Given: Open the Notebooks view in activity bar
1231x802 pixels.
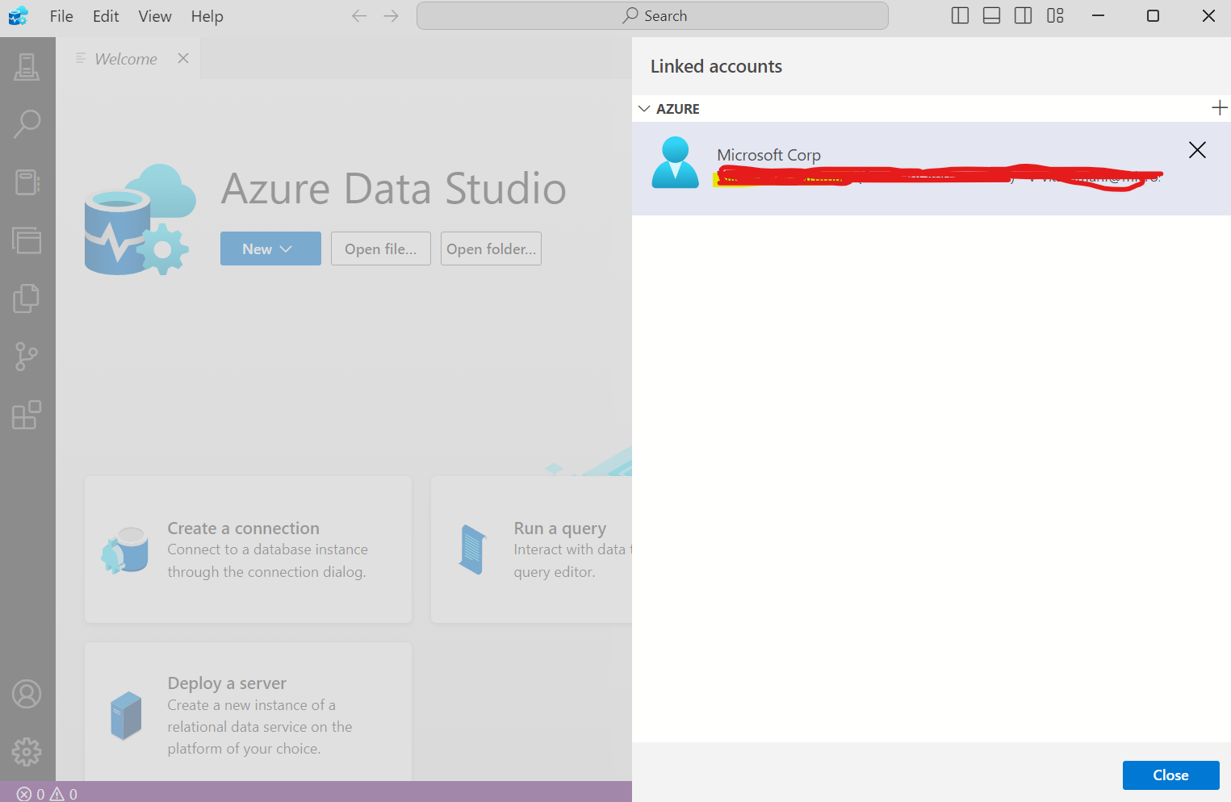Looking at the screenshot, I should click(x=27, y=182).
